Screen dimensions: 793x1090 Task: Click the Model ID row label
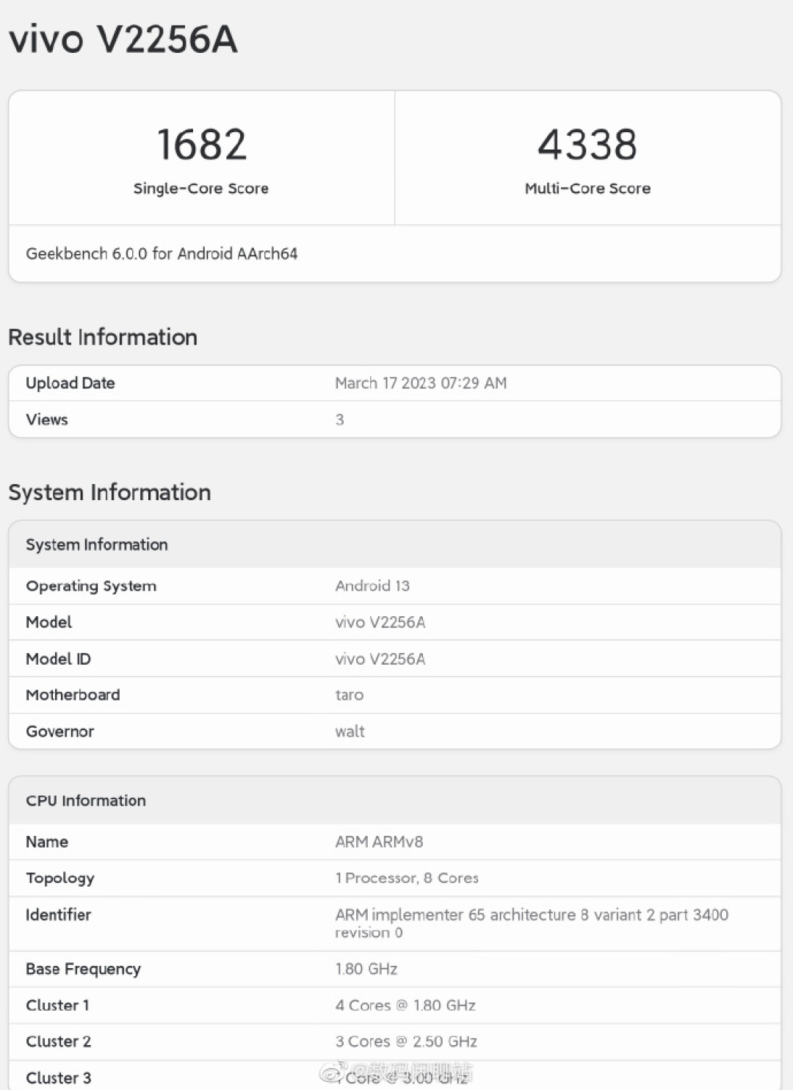pos(58,659)
